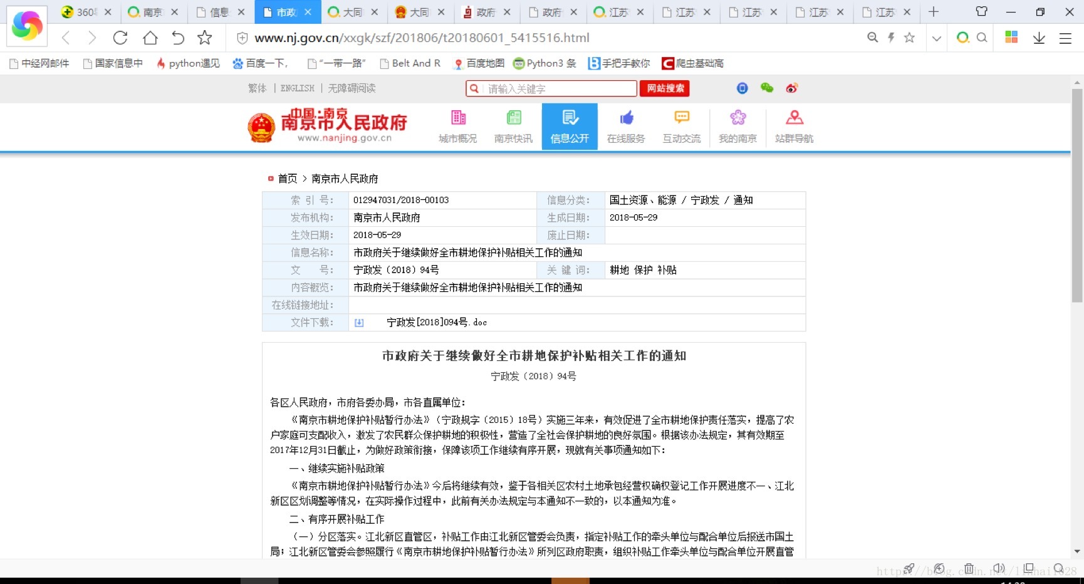Click the skin/shirt icon in title bar
Viewport: 1084px width, 584px height.
(982, 12)
